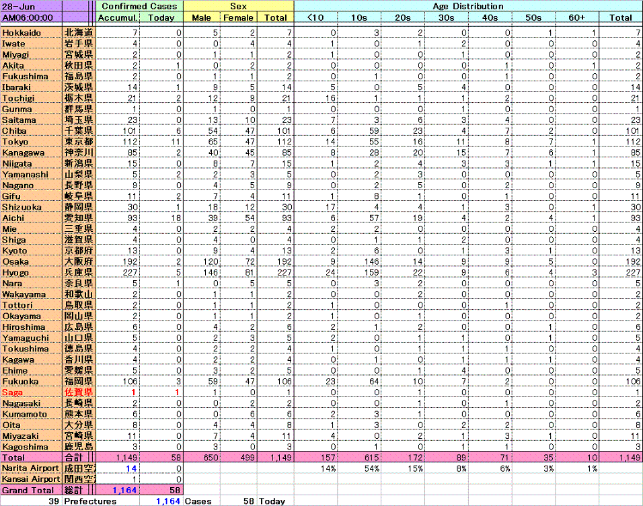Select the blue 14 Narita Airport value
643x506 pixels.
pos(118,468)
